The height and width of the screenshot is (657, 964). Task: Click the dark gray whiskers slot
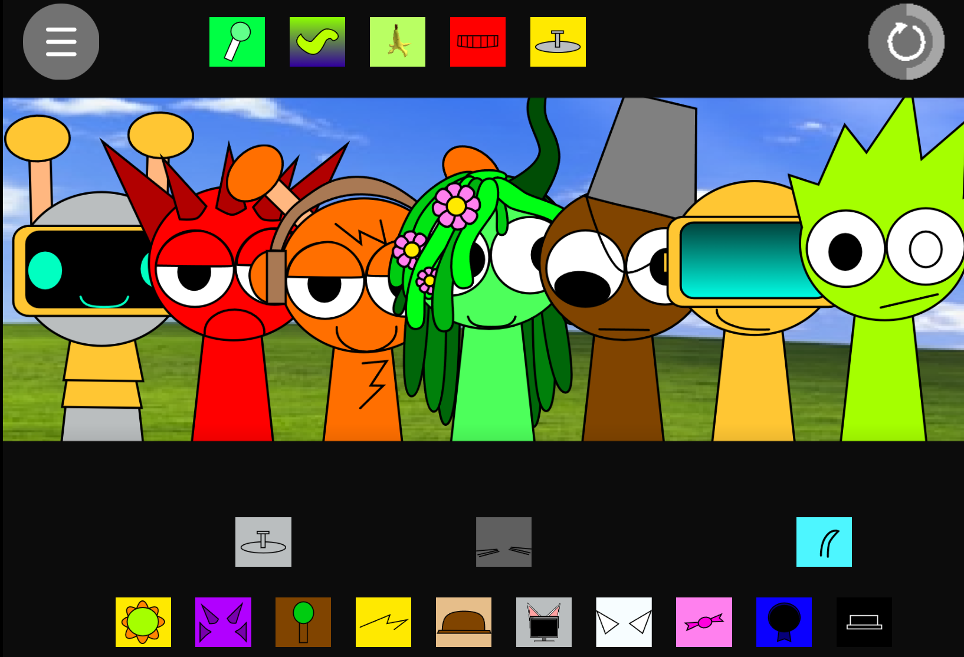[504, 542]
